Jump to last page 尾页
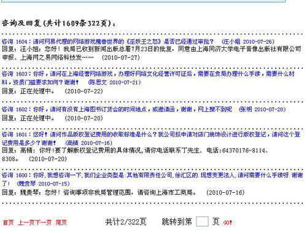 tap(61, 222)
